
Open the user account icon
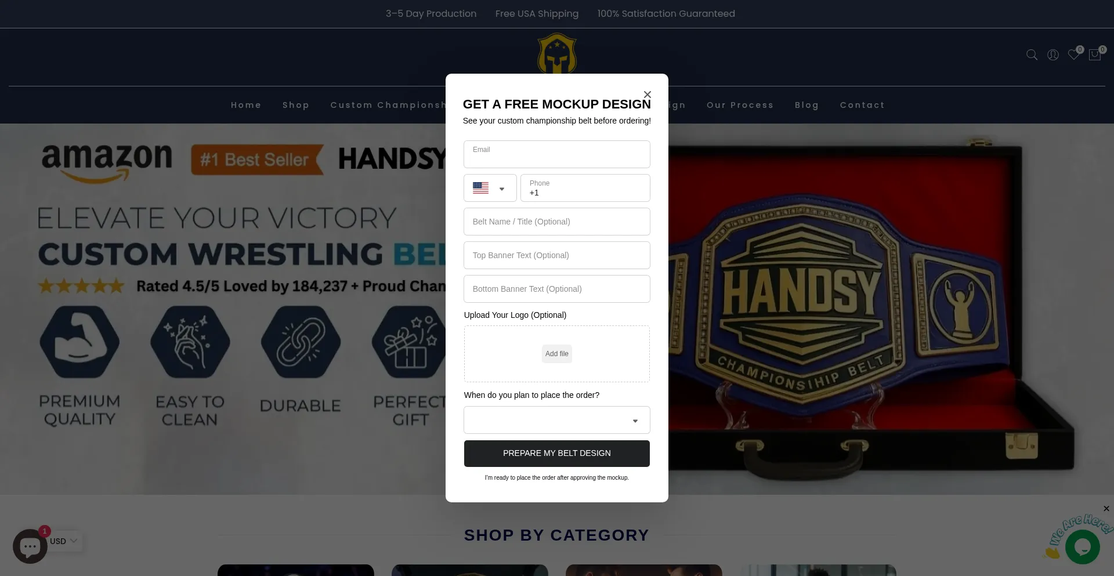pyautogui.click(x=1052, y=55)
